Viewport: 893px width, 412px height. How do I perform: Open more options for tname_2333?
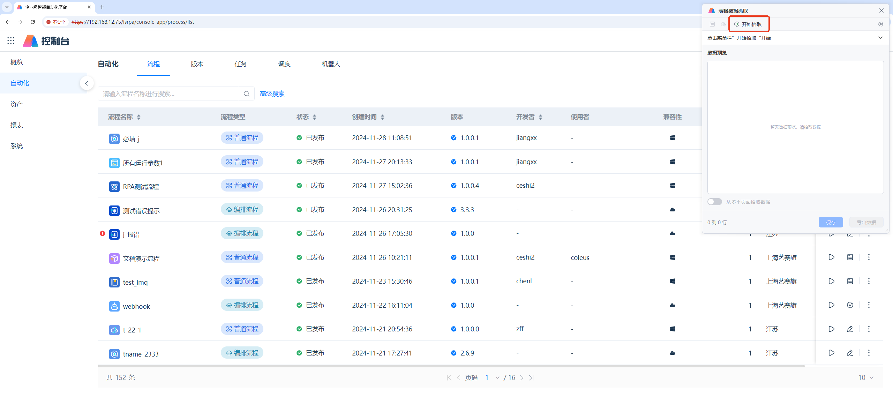click(x=869, y=353)
